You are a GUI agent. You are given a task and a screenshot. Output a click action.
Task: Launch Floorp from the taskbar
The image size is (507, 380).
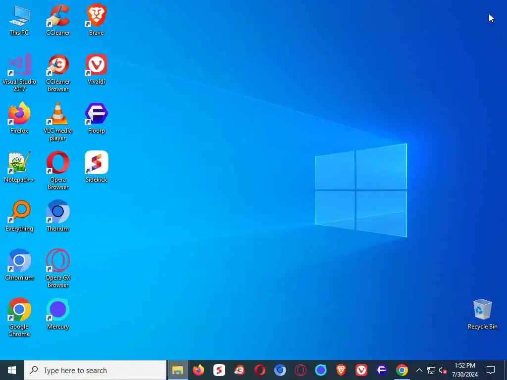[382, 370]
